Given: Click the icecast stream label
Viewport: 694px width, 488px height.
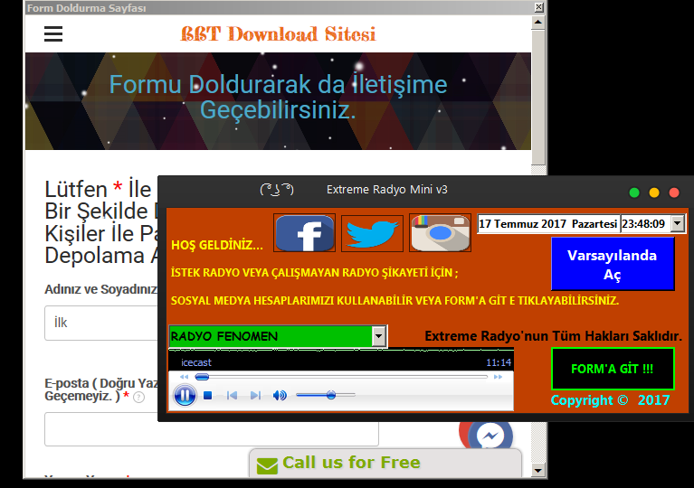Looking at the screenshot, I should (196, 362).
